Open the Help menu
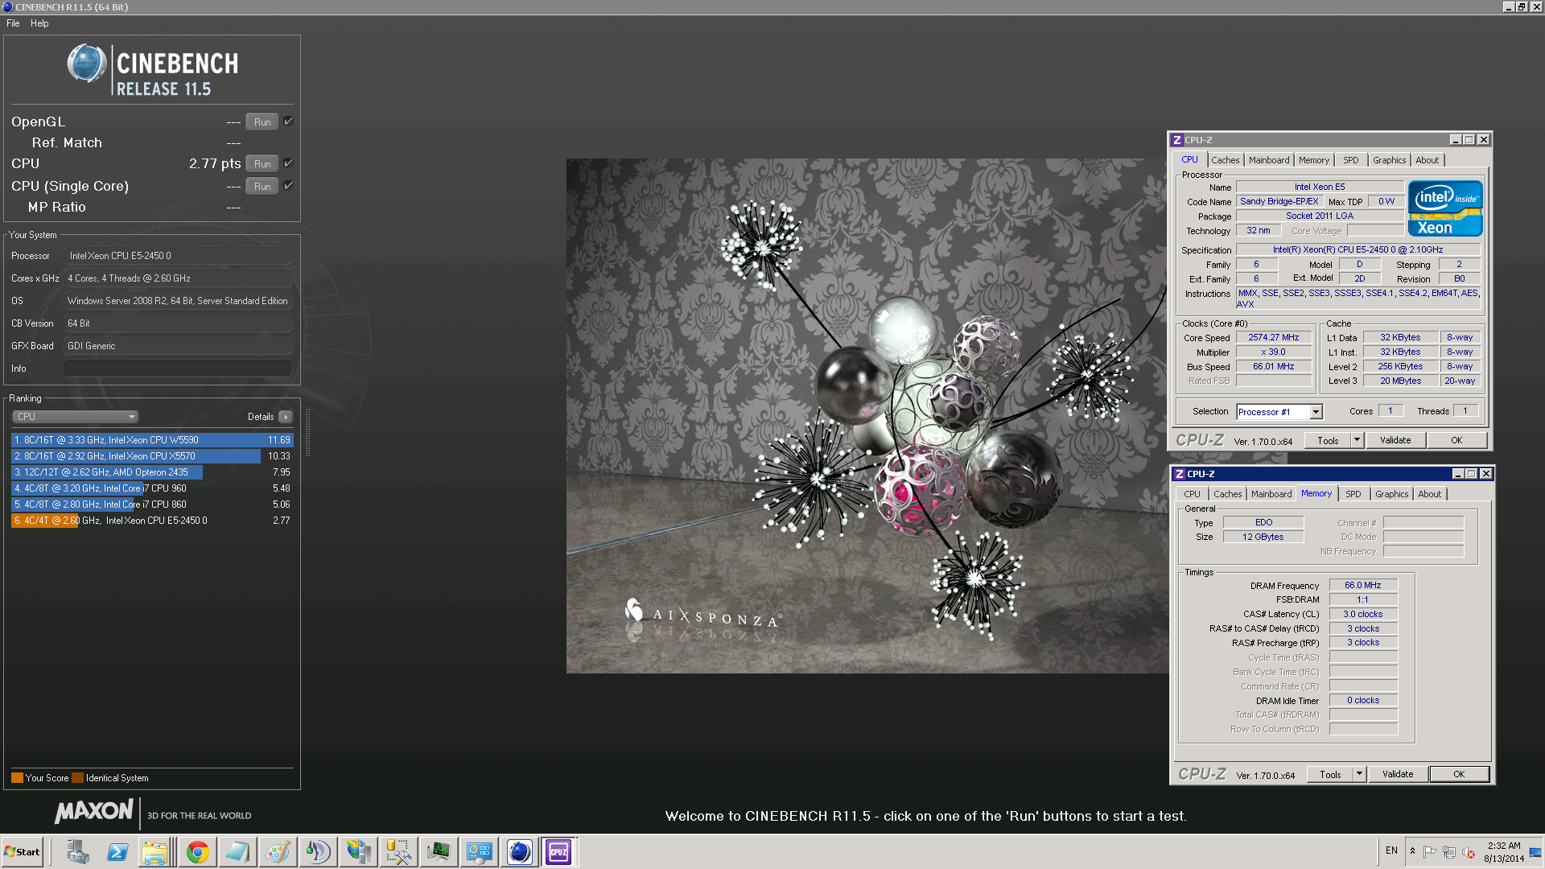 tap(39, 23)
